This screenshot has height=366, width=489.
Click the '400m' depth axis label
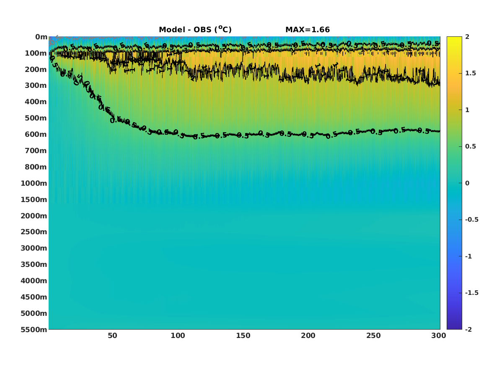(36, 102)
